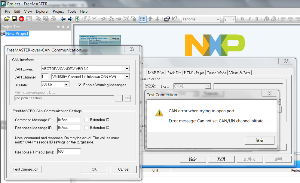The image size is (300, 183).
Task: Open the COM1 Port dropdown
Action: [208, 86]
